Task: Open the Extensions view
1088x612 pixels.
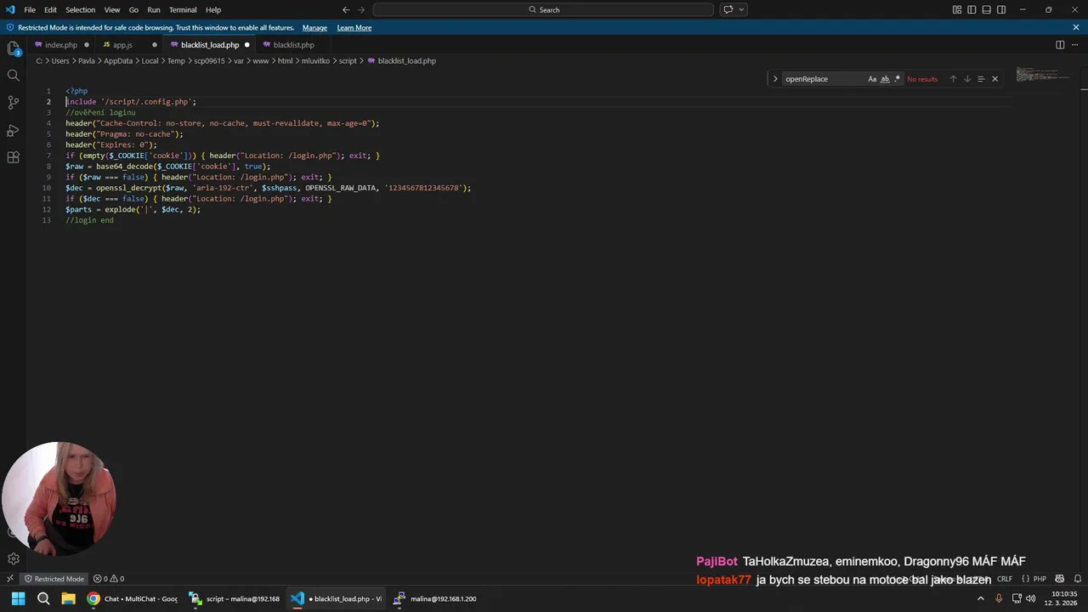Action: (13, 157)
